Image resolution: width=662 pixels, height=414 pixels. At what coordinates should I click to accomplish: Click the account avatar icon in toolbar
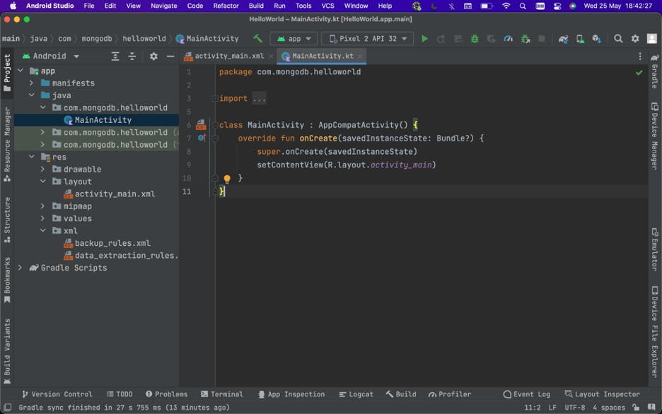[652, 39]
